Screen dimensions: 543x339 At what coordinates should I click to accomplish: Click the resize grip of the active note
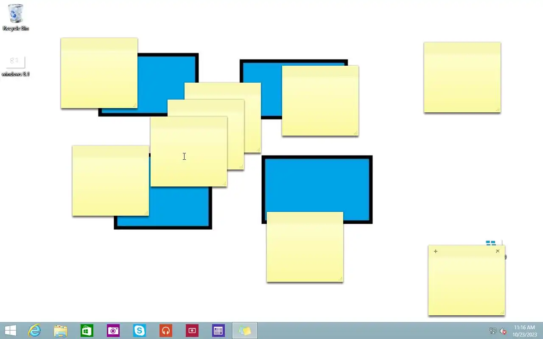502,313
